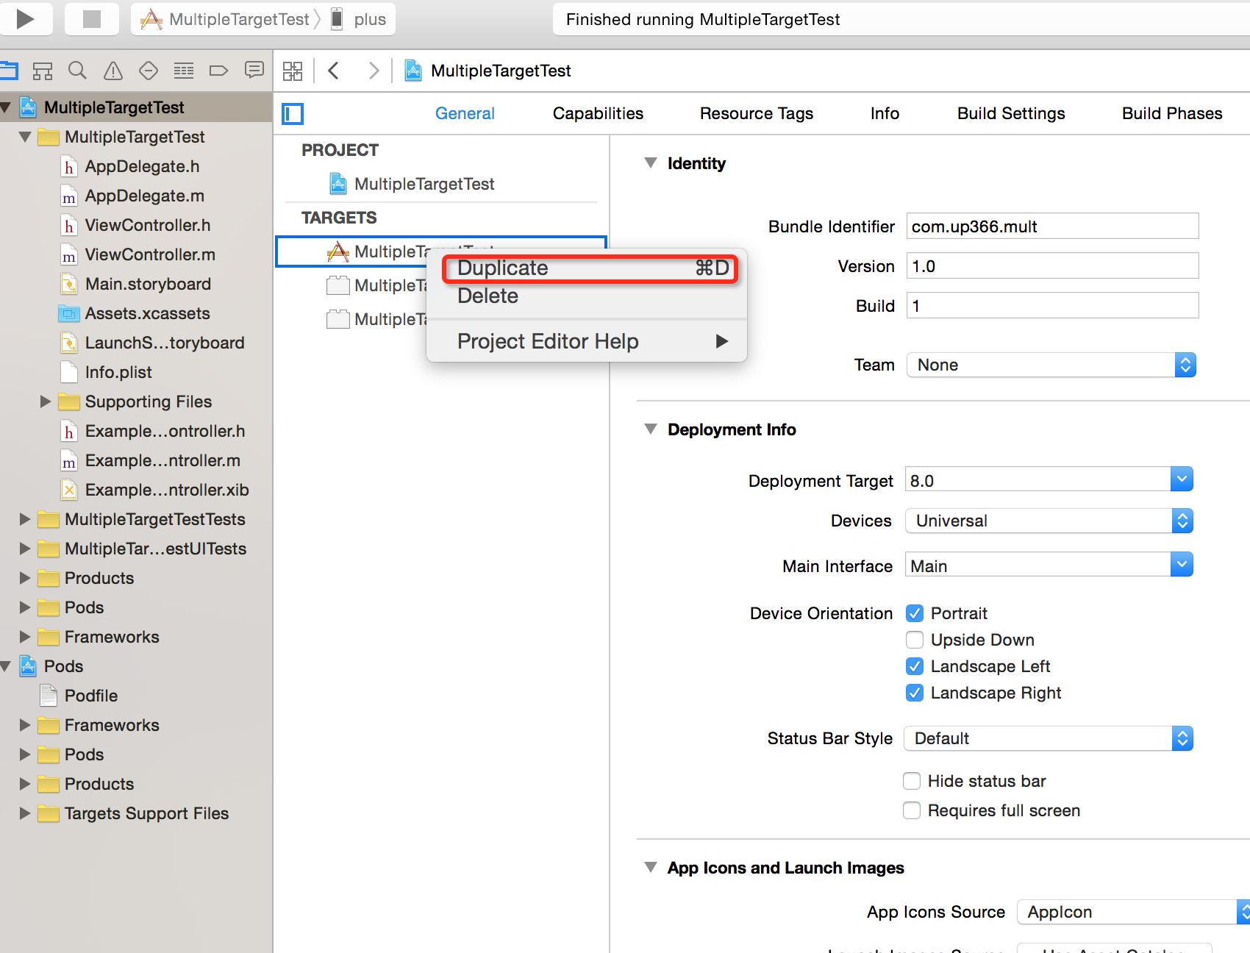Open the find navigator magnifier icon
Image resolution: width=1250 pixels, height=953 pixels.
coord(77,71)
